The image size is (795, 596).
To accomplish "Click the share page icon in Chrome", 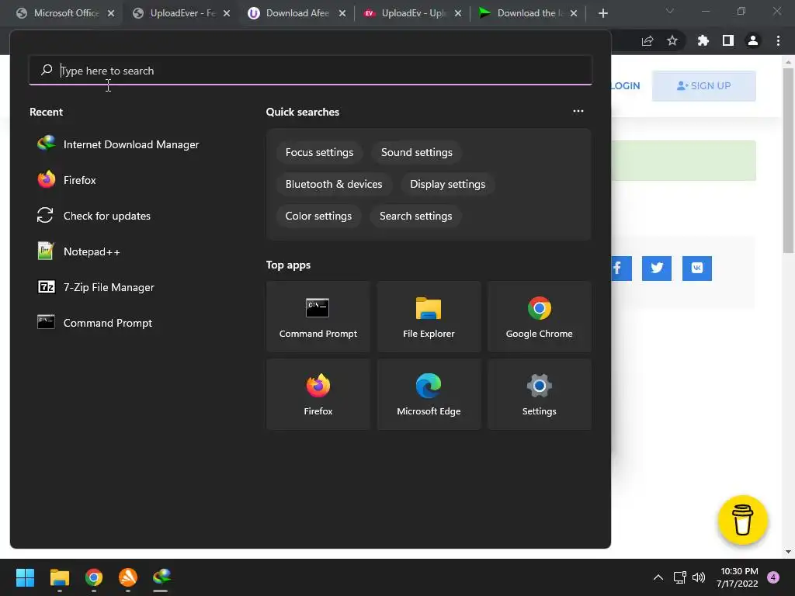I will pyautogui.click(x=647, y=40).
